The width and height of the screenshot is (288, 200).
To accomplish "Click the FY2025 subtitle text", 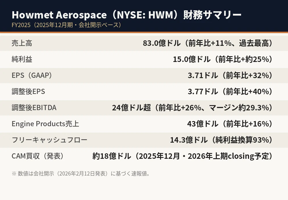I will [x=67, y=25].
